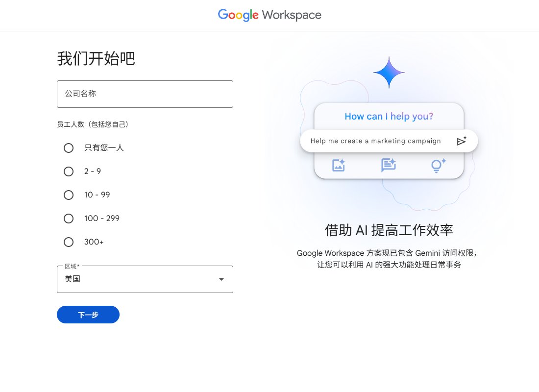The image size is (539, 392).
Task: Click the 我们开始吧 heading
Action: point(96,58)
